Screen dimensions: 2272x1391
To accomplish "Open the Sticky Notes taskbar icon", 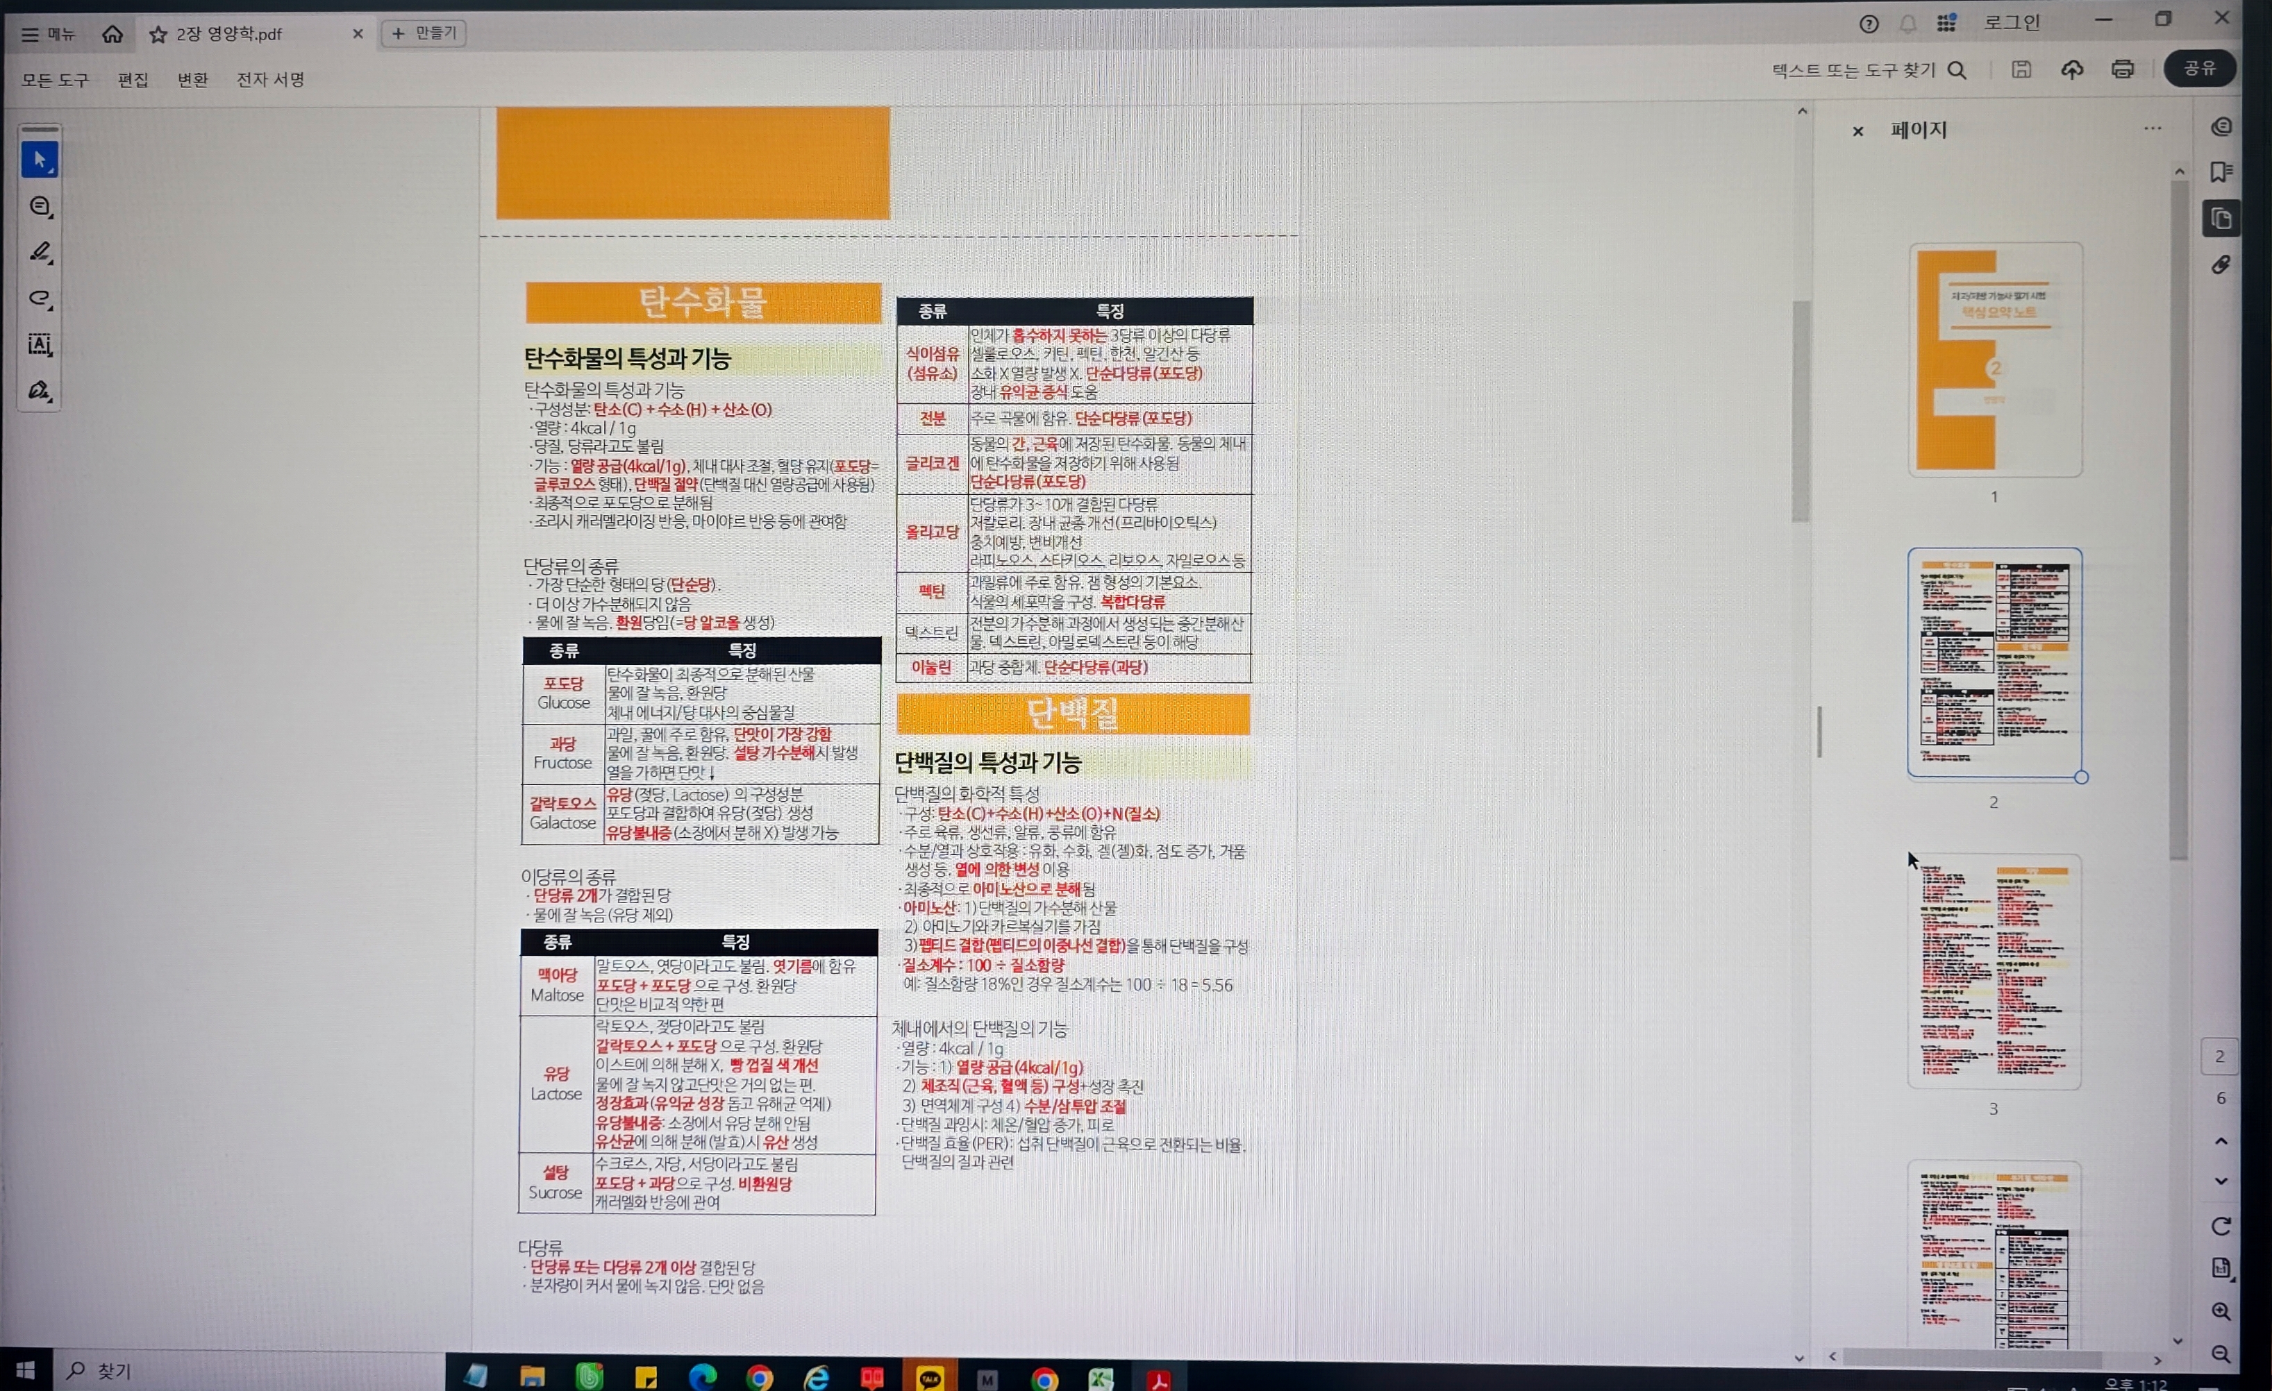I will coord(646,1377).
